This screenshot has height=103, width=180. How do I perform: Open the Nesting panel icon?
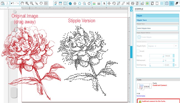click(137, 3)
